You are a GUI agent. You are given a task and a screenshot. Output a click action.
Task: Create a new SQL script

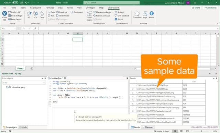(29, 15)
